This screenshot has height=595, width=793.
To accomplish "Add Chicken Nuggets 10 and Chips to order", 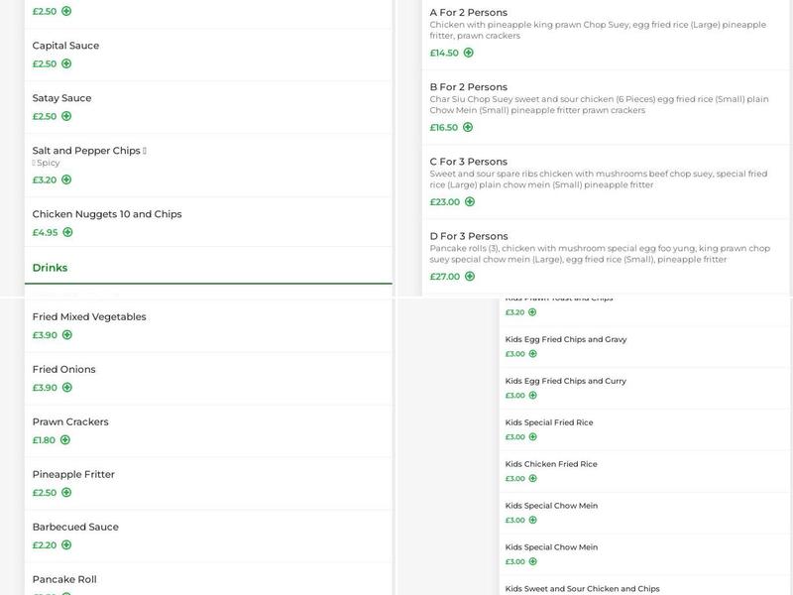I will pyautogui.click(x=67, y=232).
